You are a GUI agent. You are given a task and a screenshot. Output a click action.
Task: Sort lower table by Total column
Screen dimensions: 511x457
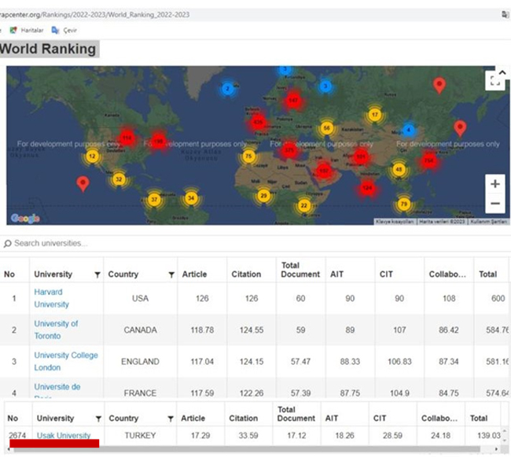click(479, 418)
